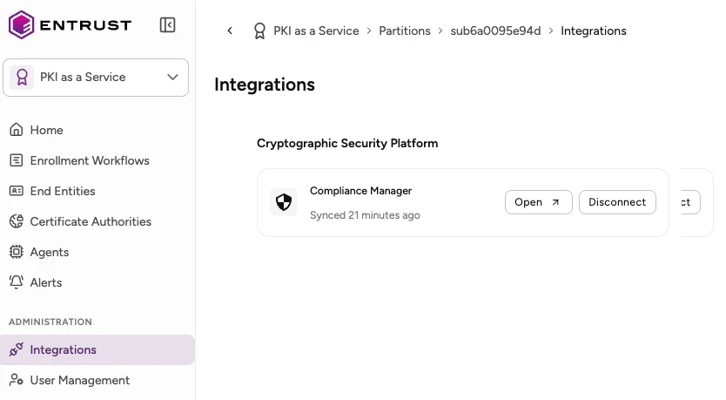Viewport: 726px width, 400px height.
Task: Click the Alerts bell icon
Action: tap(17, 282)
